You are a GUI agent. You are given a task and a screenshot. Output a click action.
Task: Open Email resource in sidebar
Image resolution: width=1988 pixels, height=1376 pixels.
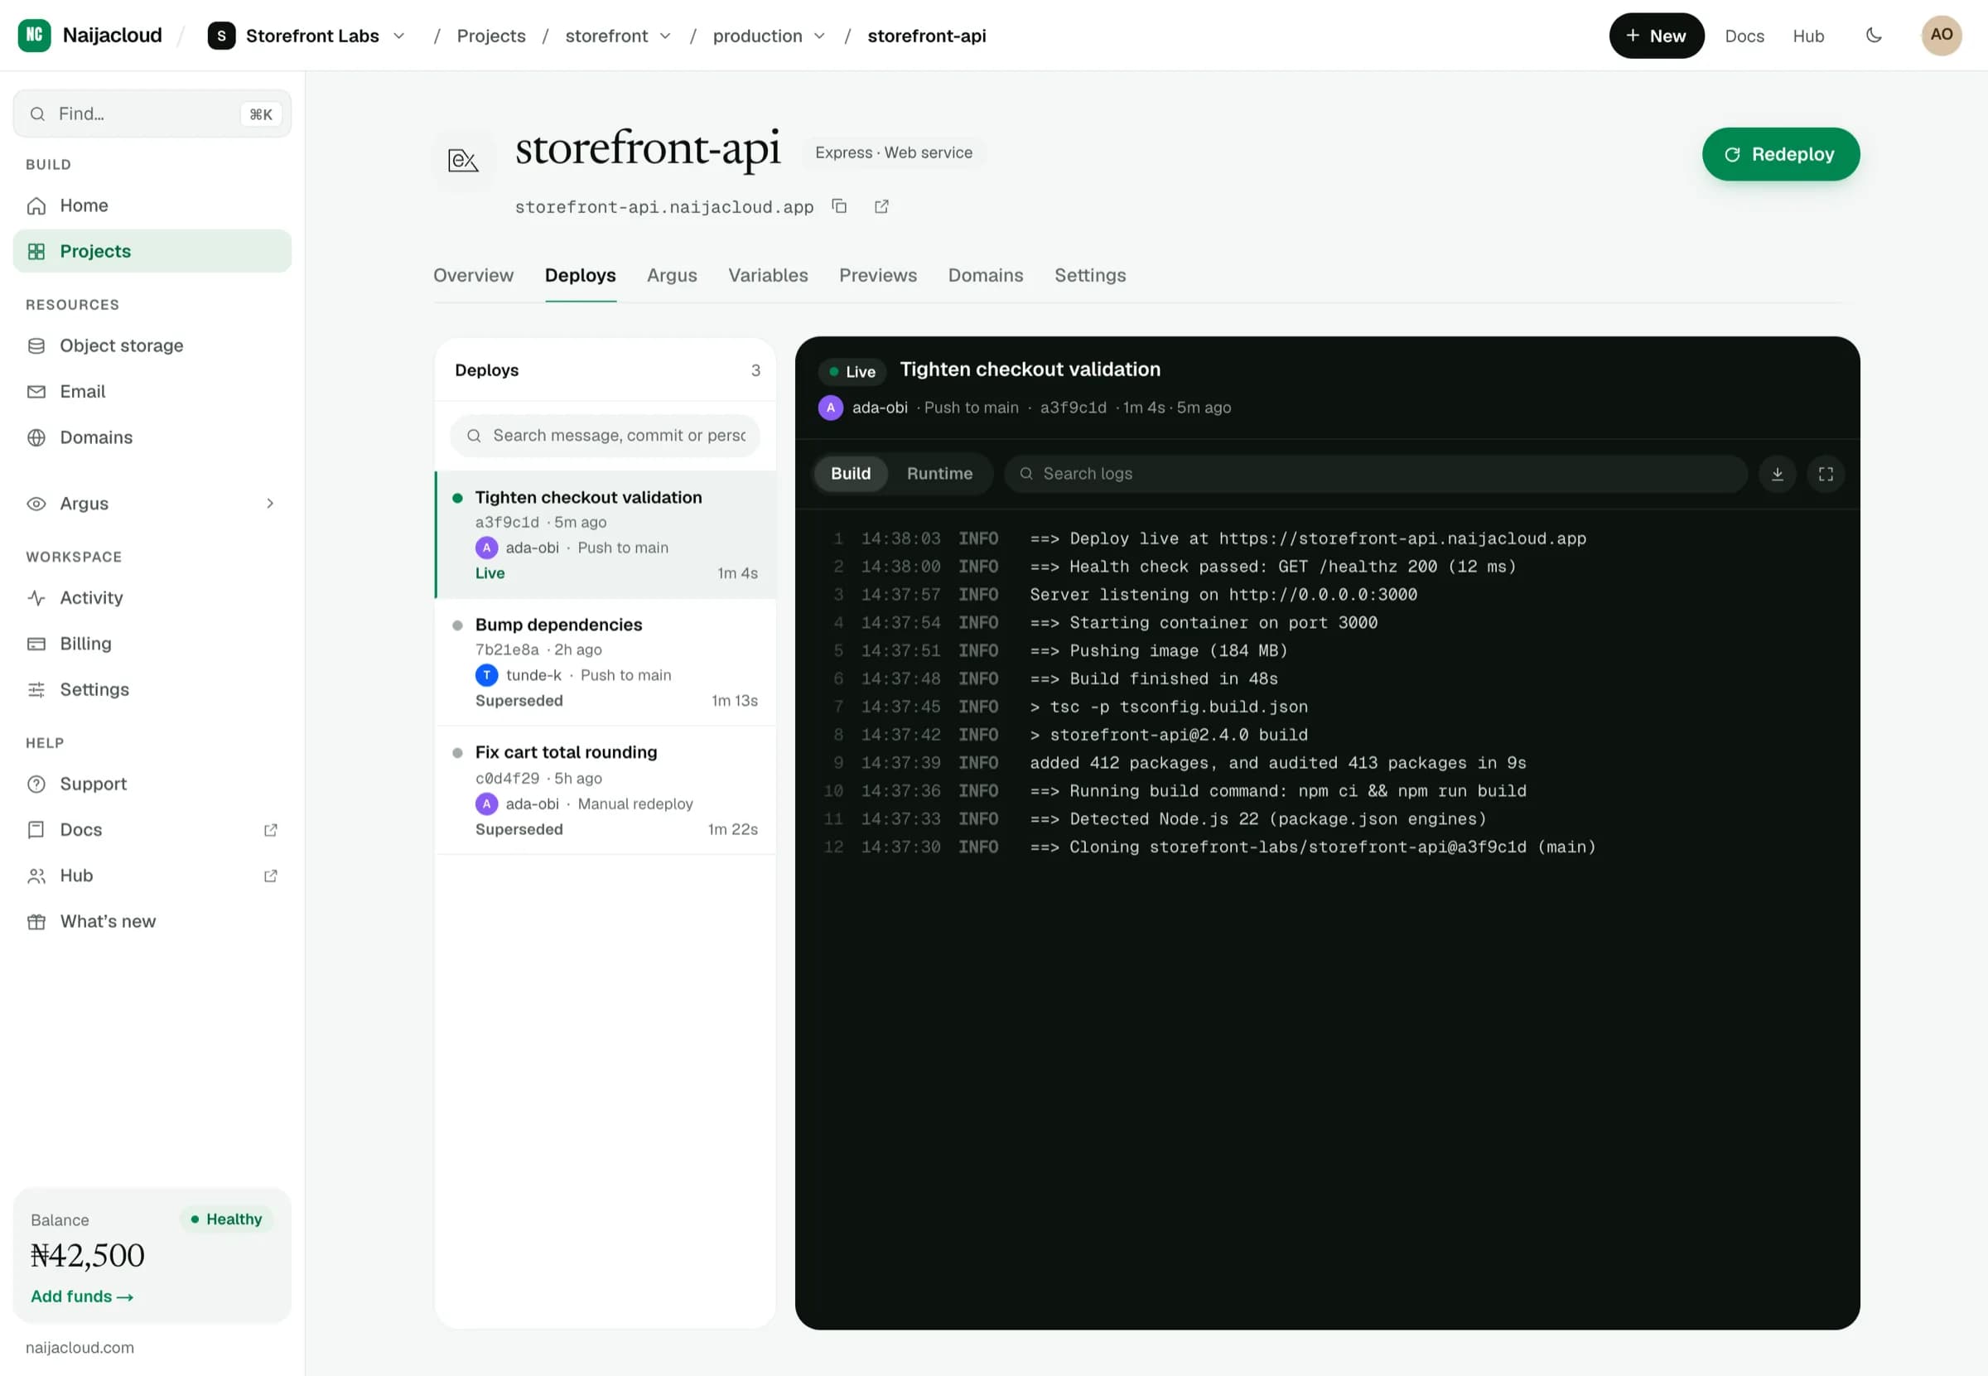pyautogui.click(x=152, y=391)
